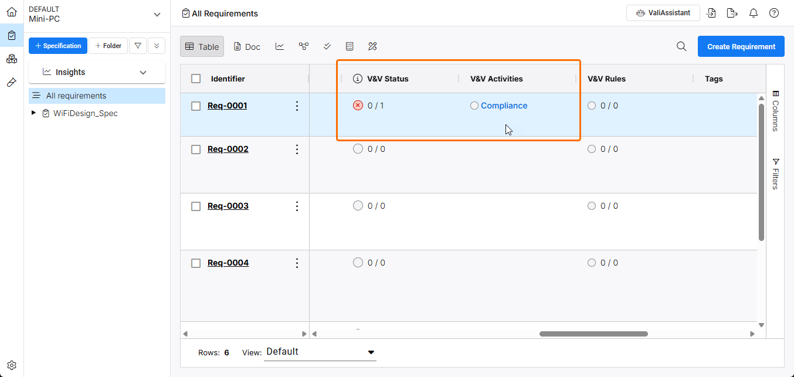
Task: Toggle the select-all checkbox in header
Action: [196, 79]
